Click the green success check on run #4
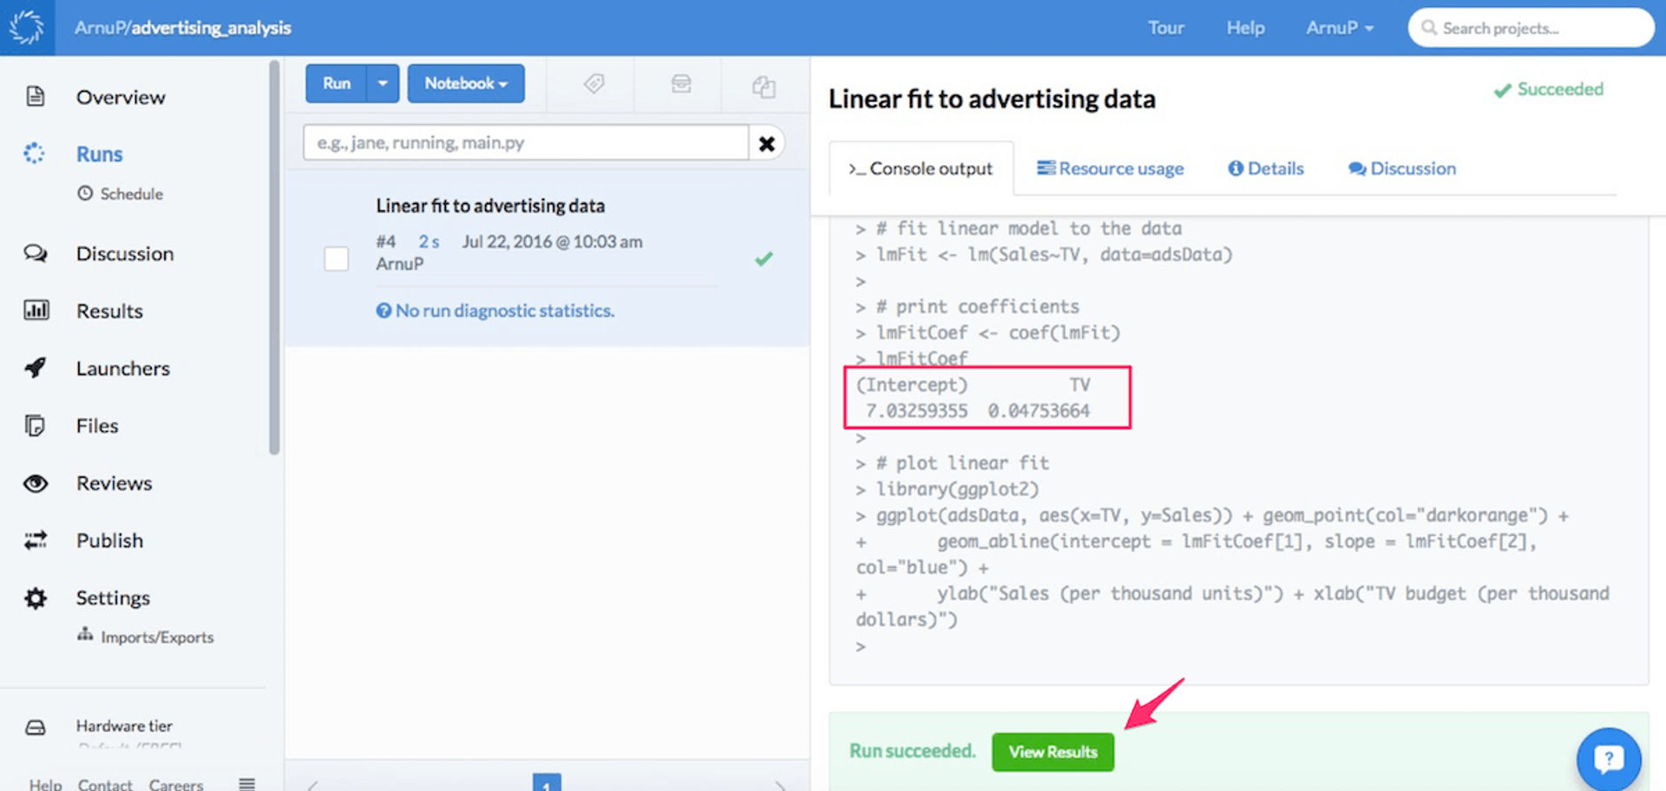The width and height of the screenshot is (1666, 791). pos(764,258)
